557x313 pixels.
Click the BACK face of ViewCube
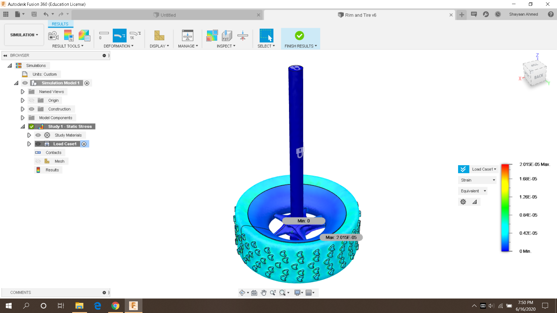(538, 77)
